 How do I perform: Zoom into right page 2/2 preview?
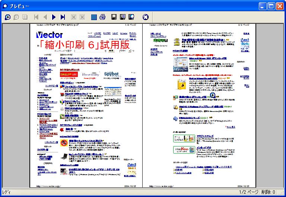[199, 106]
